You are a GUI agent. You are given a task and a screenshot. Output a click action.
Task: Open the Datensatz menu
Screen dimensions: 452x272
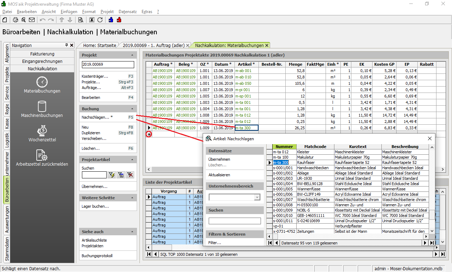[127, 12]
